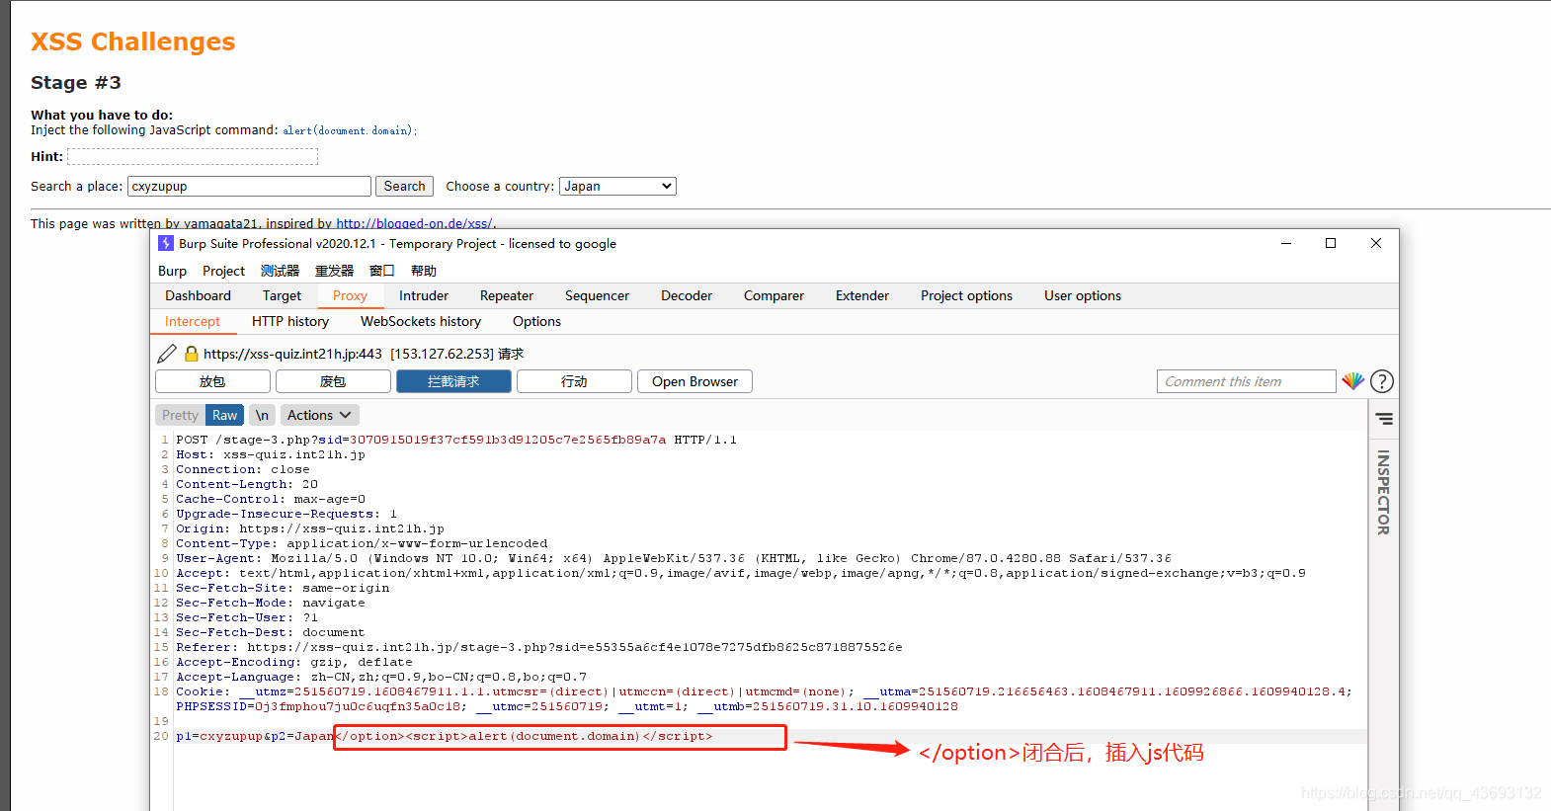Open the Project options tab
The height and width of the screenshot is (811, 1551).
[x=966, y=295]
